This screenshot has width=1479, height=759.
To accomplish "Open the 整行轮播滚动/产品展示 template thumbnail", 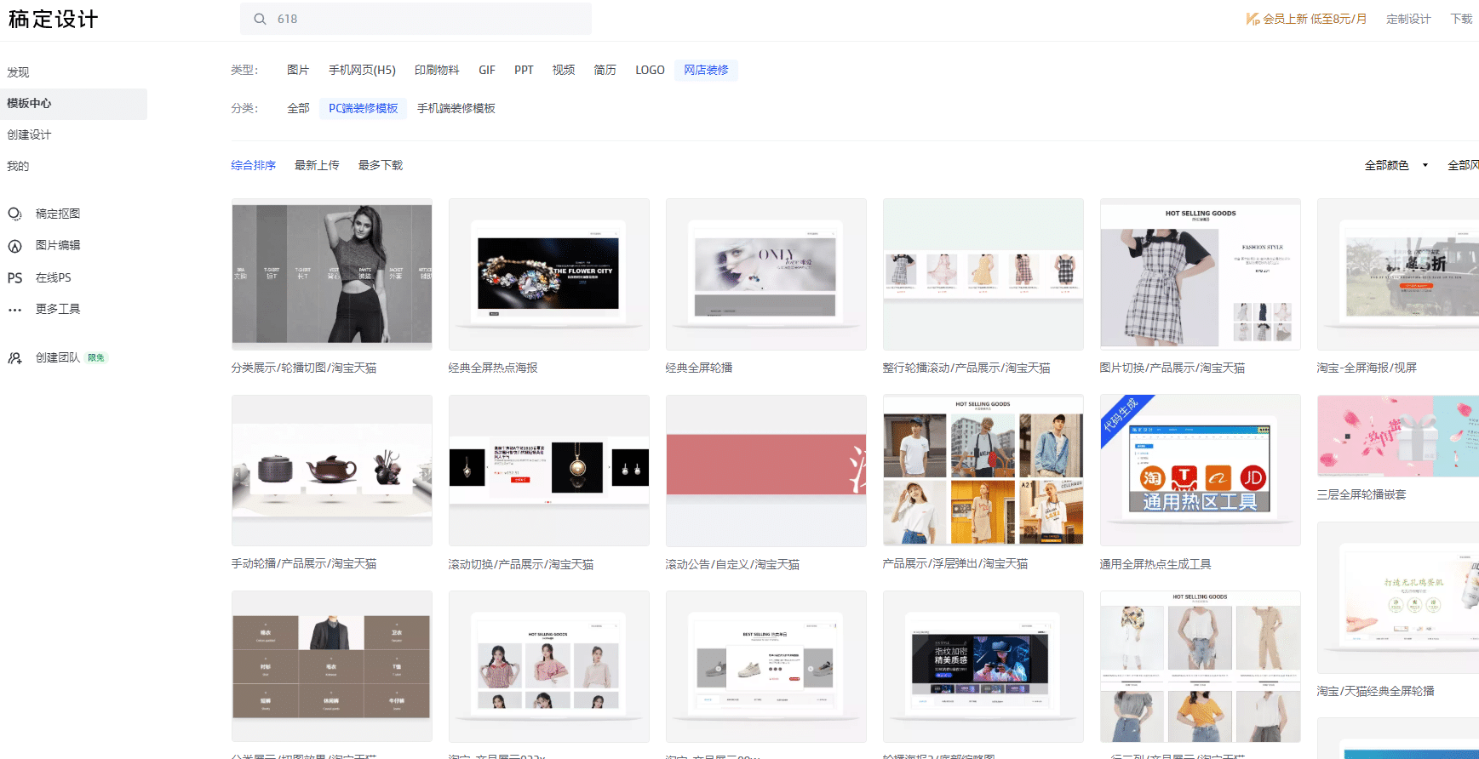I will pyautogui.click(x=983, y=274).
